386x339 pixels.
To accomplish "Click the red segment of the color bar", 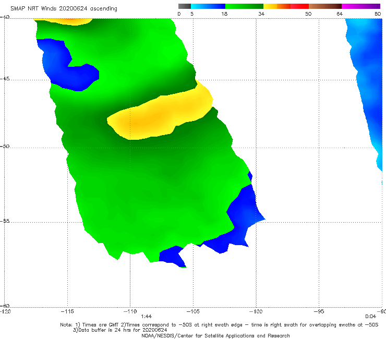I will coord(299,6).
